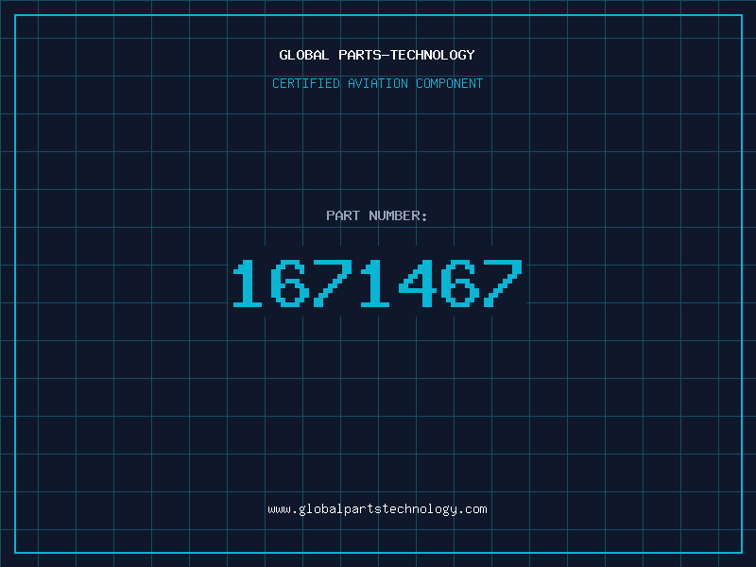Select the CERTIFIED AVIATION COMPONENT subtitle
This screenshot has height=567, width=756.
click(377, 83)
